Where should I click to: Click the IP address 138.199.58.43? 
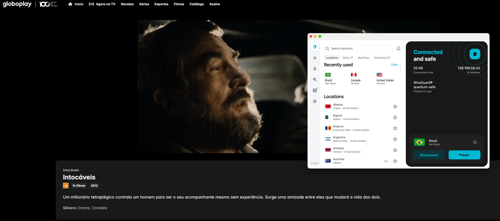coord(469,68)
